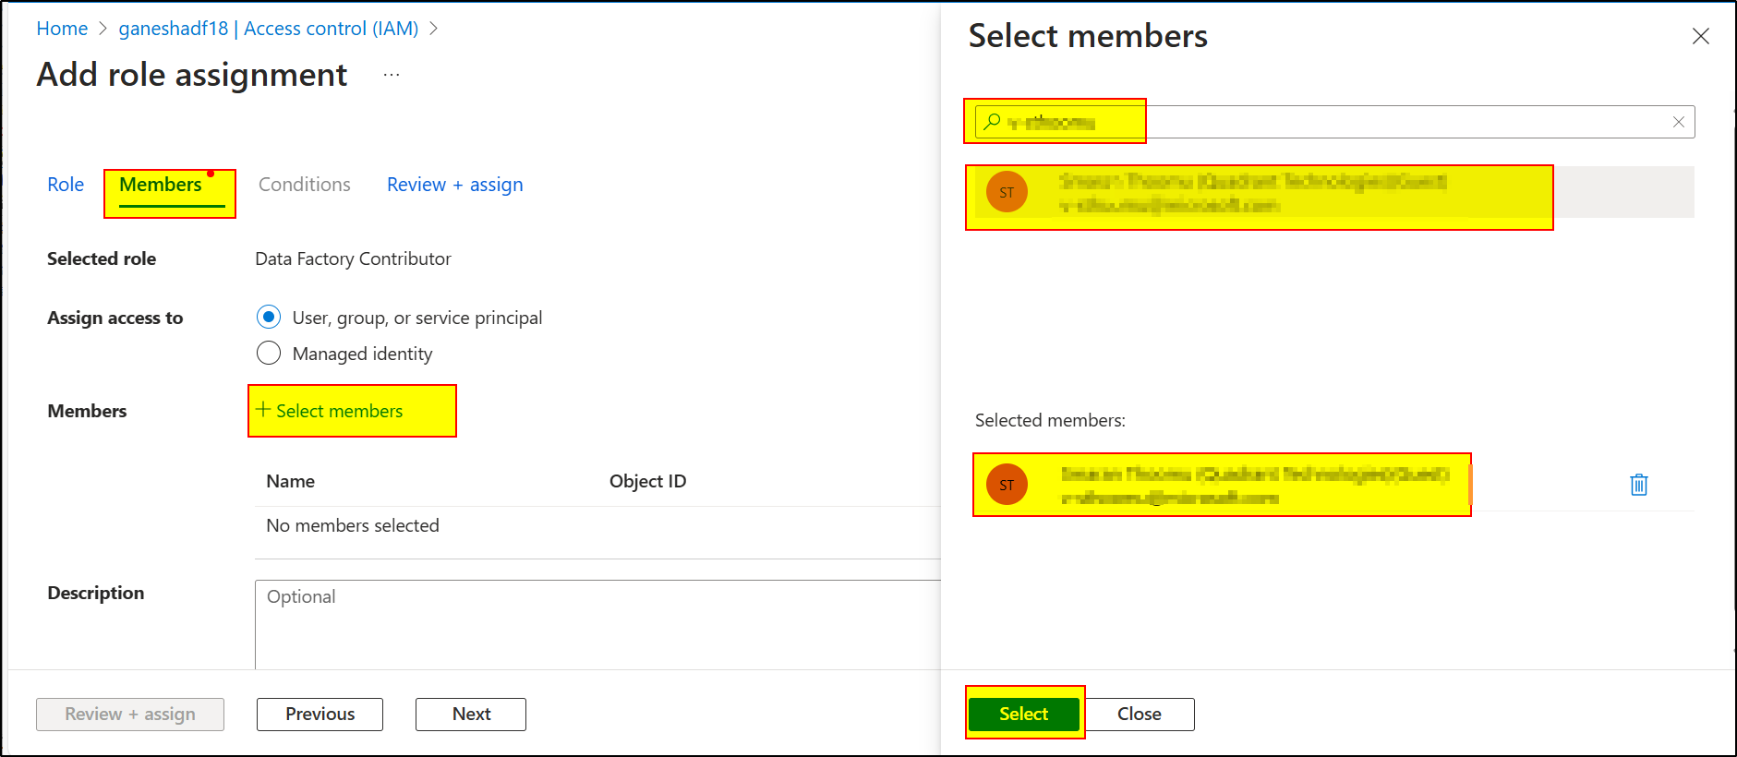
Task: Click the 'Add role assignment' page title
Action: tap(192, 75)
